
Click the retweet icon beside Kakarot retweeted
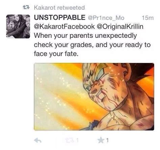26,7
